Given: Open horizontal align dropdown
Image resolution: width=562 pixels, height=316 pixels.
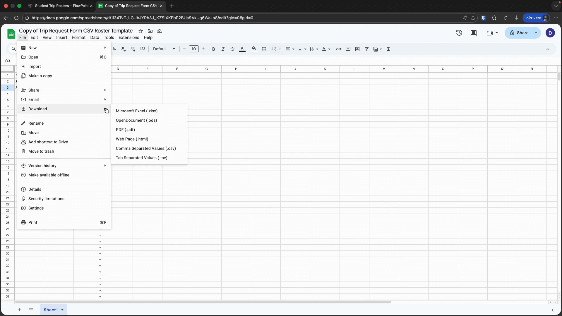Looking at the screenshot, I should pos(290,49).
